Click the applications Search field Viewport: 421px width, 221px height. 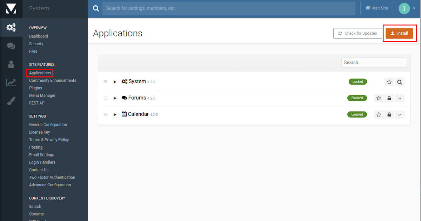coord(374,62)
